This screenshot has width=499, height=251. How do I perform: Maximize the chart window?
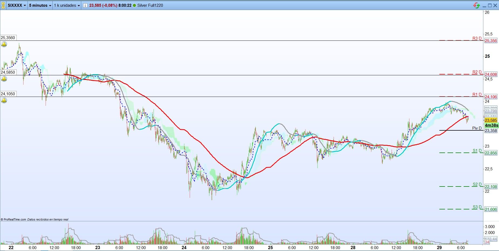pyautogui.click(x=490, y=5)
